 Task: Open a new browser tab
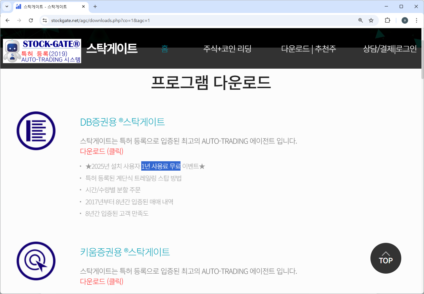coord(95,6)
